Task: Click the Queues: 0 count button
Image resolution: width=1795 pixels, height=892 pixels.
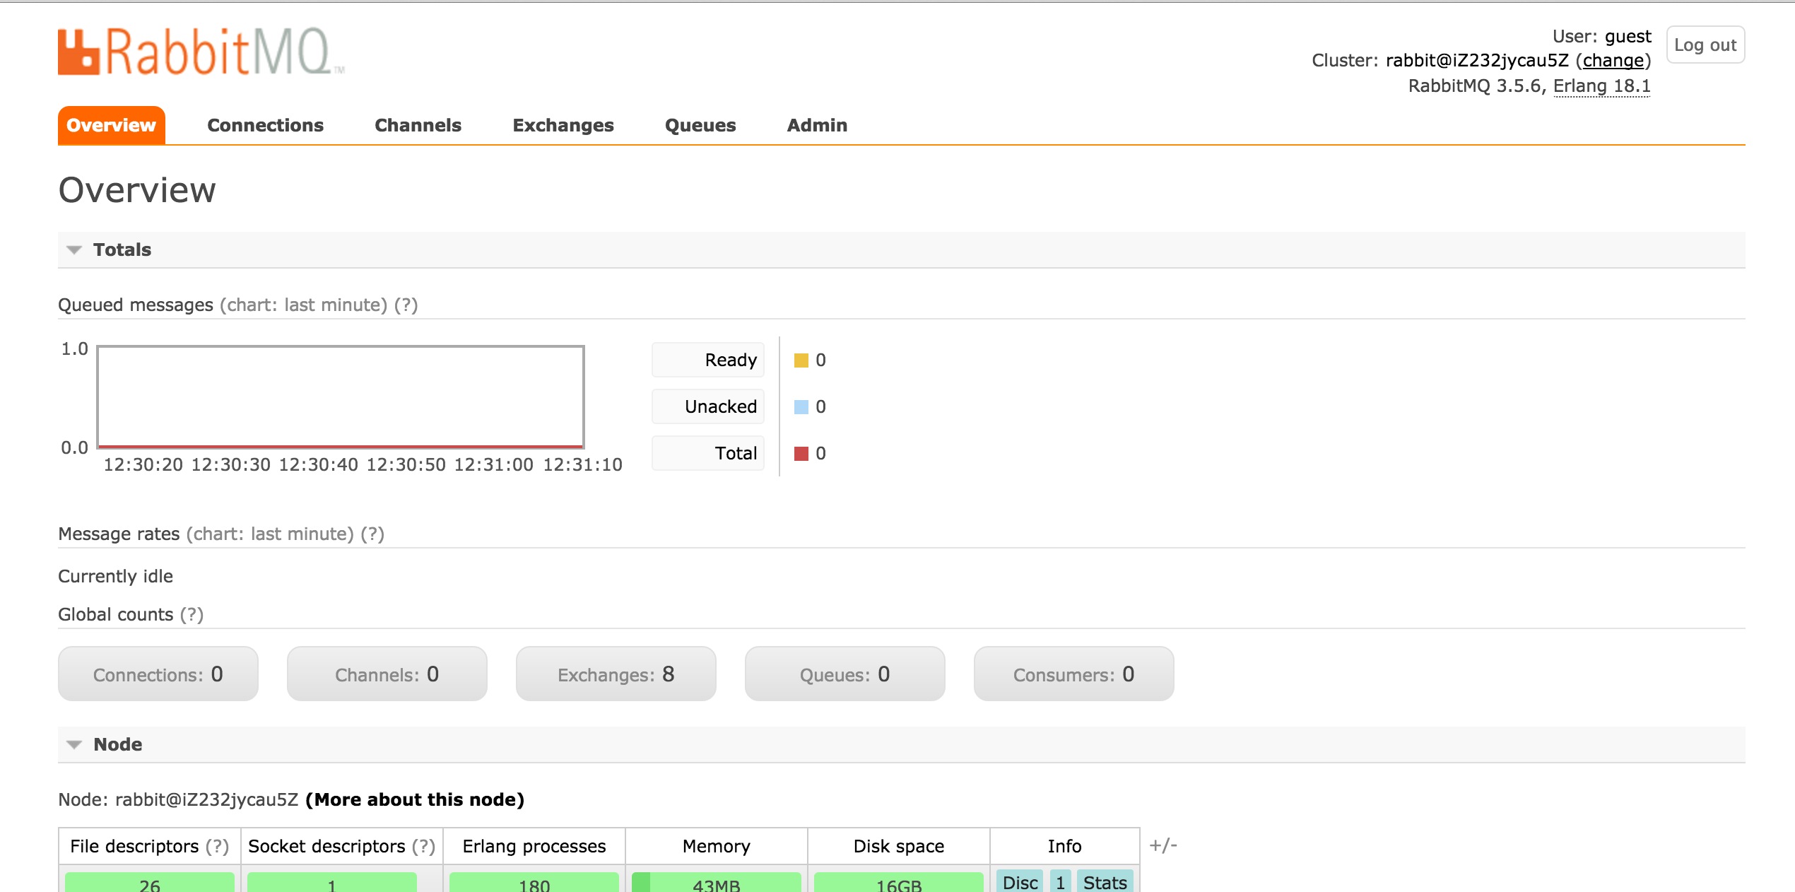Action: [845, 674]
